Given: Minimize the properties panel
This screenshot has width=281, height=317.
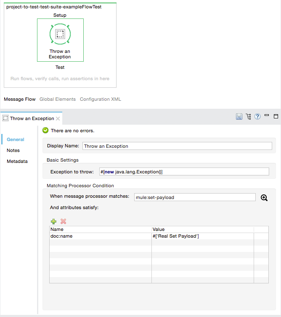Looking at the screenshot, I should (267, 116).
